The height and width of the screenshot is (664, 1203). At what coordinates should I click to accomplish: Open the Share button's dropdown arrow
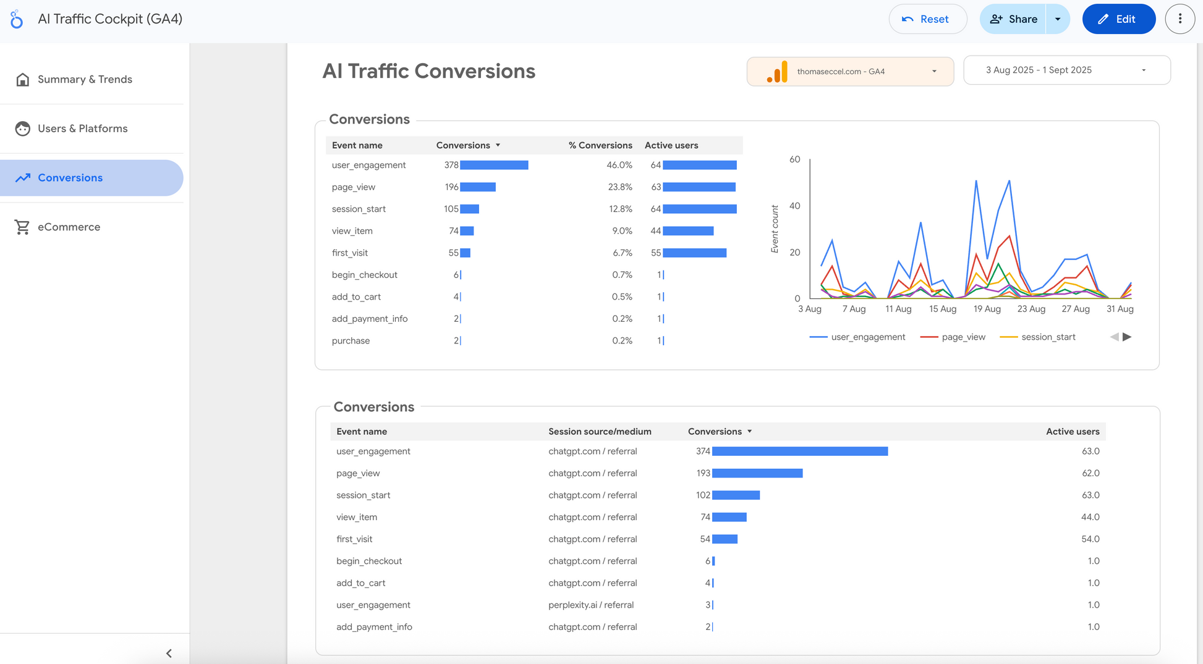tap(1057, 19)
